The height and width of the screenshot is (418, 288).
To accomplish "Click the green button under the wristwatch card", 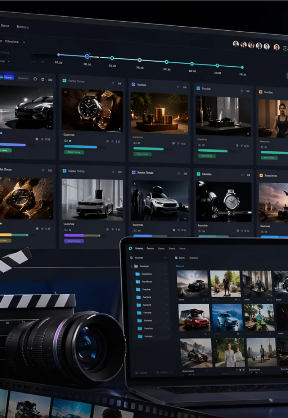I will pos(74,152).
